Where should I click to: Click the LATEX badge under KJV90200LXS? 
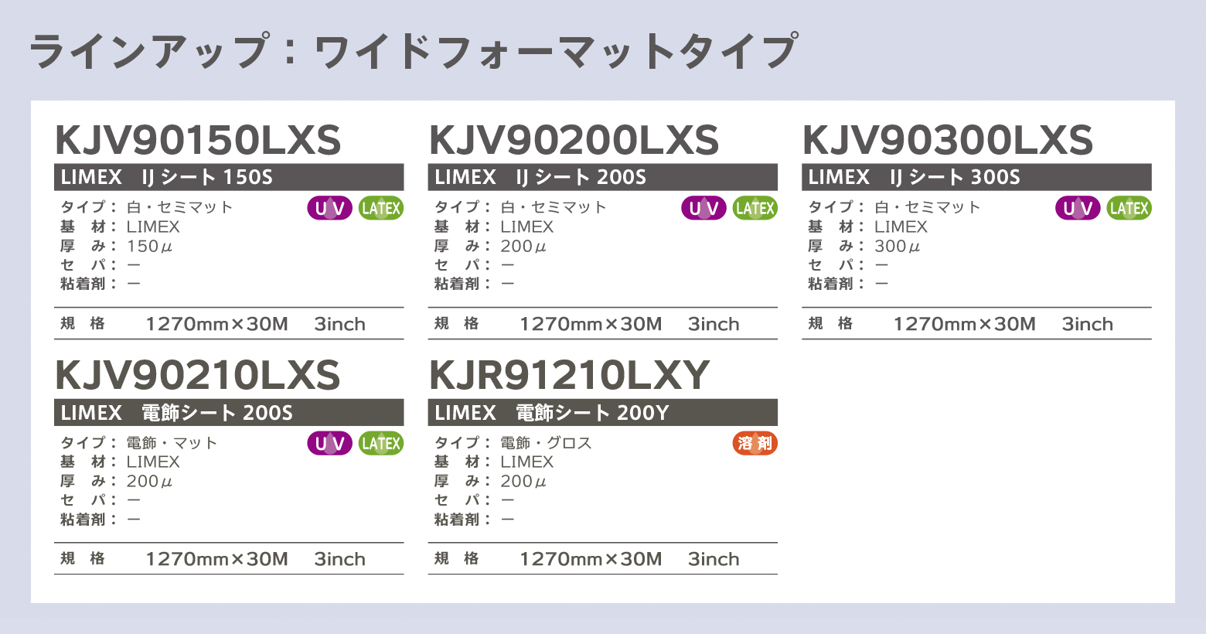(755, 208)
